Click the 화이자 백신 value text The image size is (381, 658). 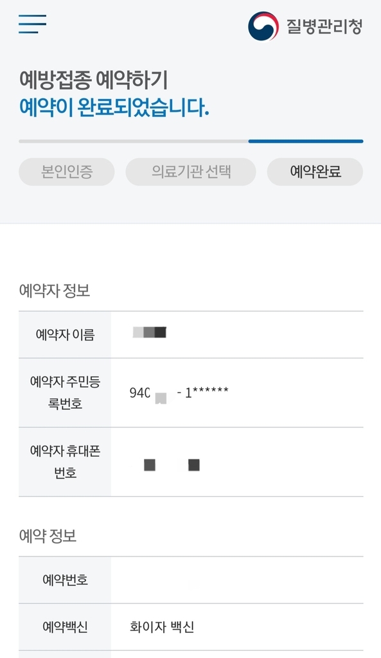(162, 627)
